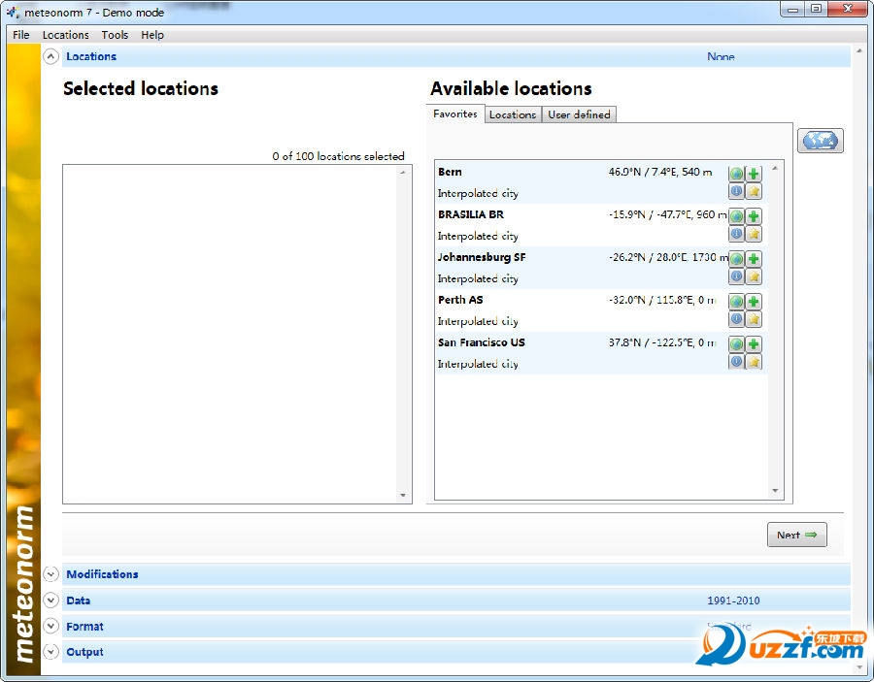This screenshot has width=874, height=682.
Task: Select the Johannesburg SF location name
Action: [x=482, y=257]
